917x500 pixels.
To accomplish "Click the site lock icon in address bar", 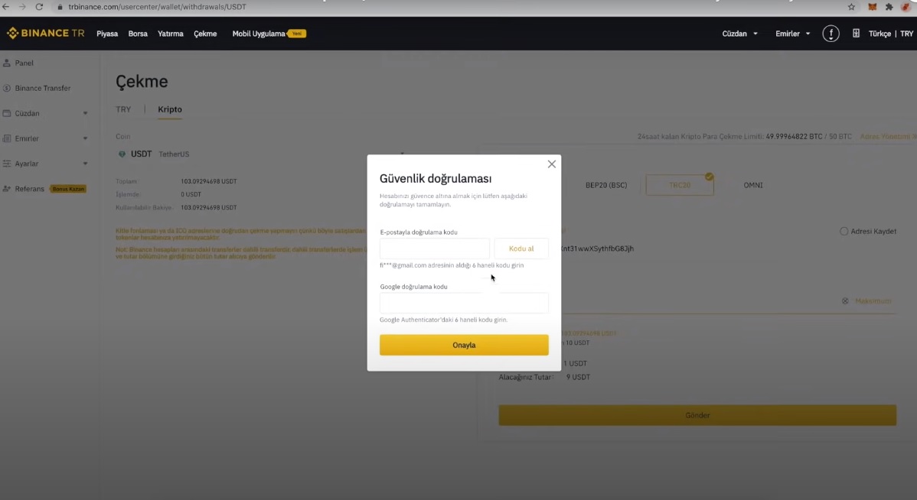I will coord(60,7).
